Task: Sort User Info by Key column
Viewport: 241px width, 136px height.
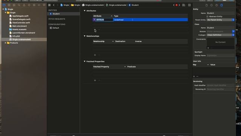Action: 201,65
